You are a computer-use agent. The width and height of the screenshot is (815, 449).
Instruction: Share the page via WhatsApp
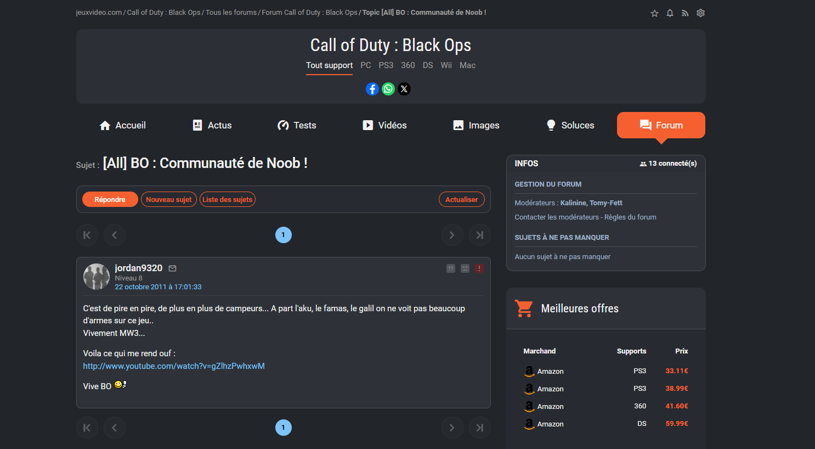pyautogui.click(x=388, y=89)
